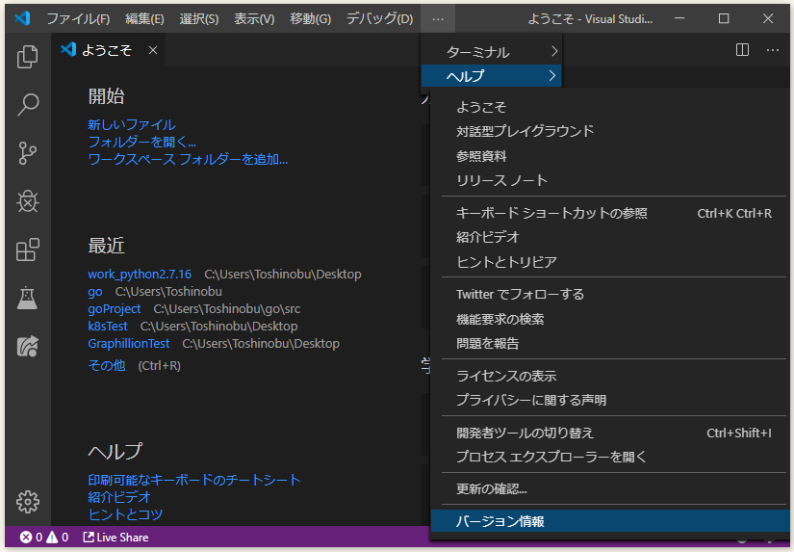Open the デバッグ(D) menu
The image size is (794, 552).
pos(379,18)
